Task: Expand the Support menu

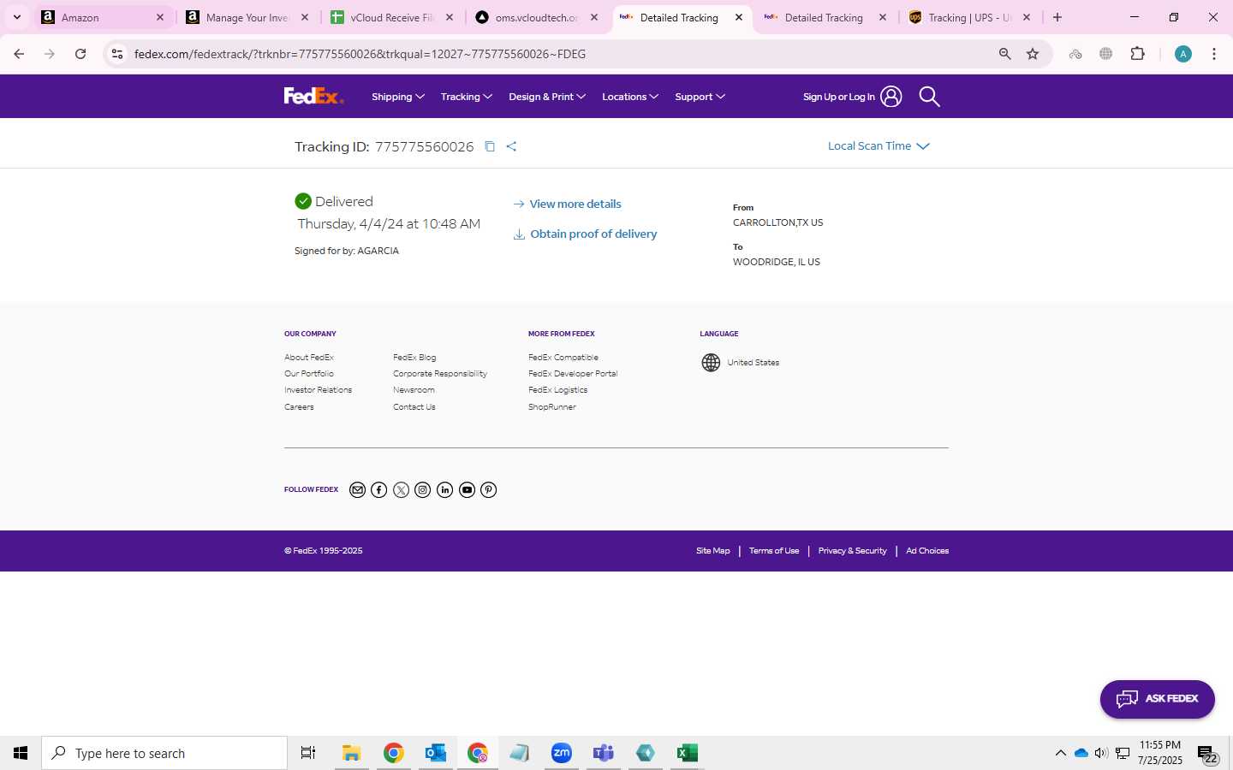Action: 700,97
